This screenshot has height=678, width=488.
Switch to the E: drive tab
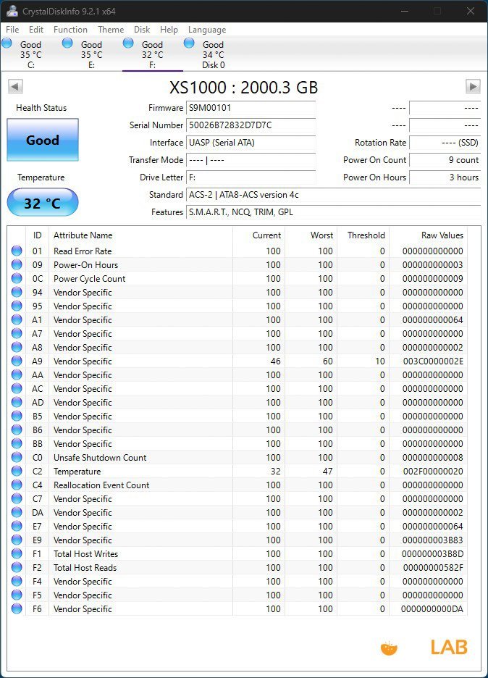click(x=92, y=54)
